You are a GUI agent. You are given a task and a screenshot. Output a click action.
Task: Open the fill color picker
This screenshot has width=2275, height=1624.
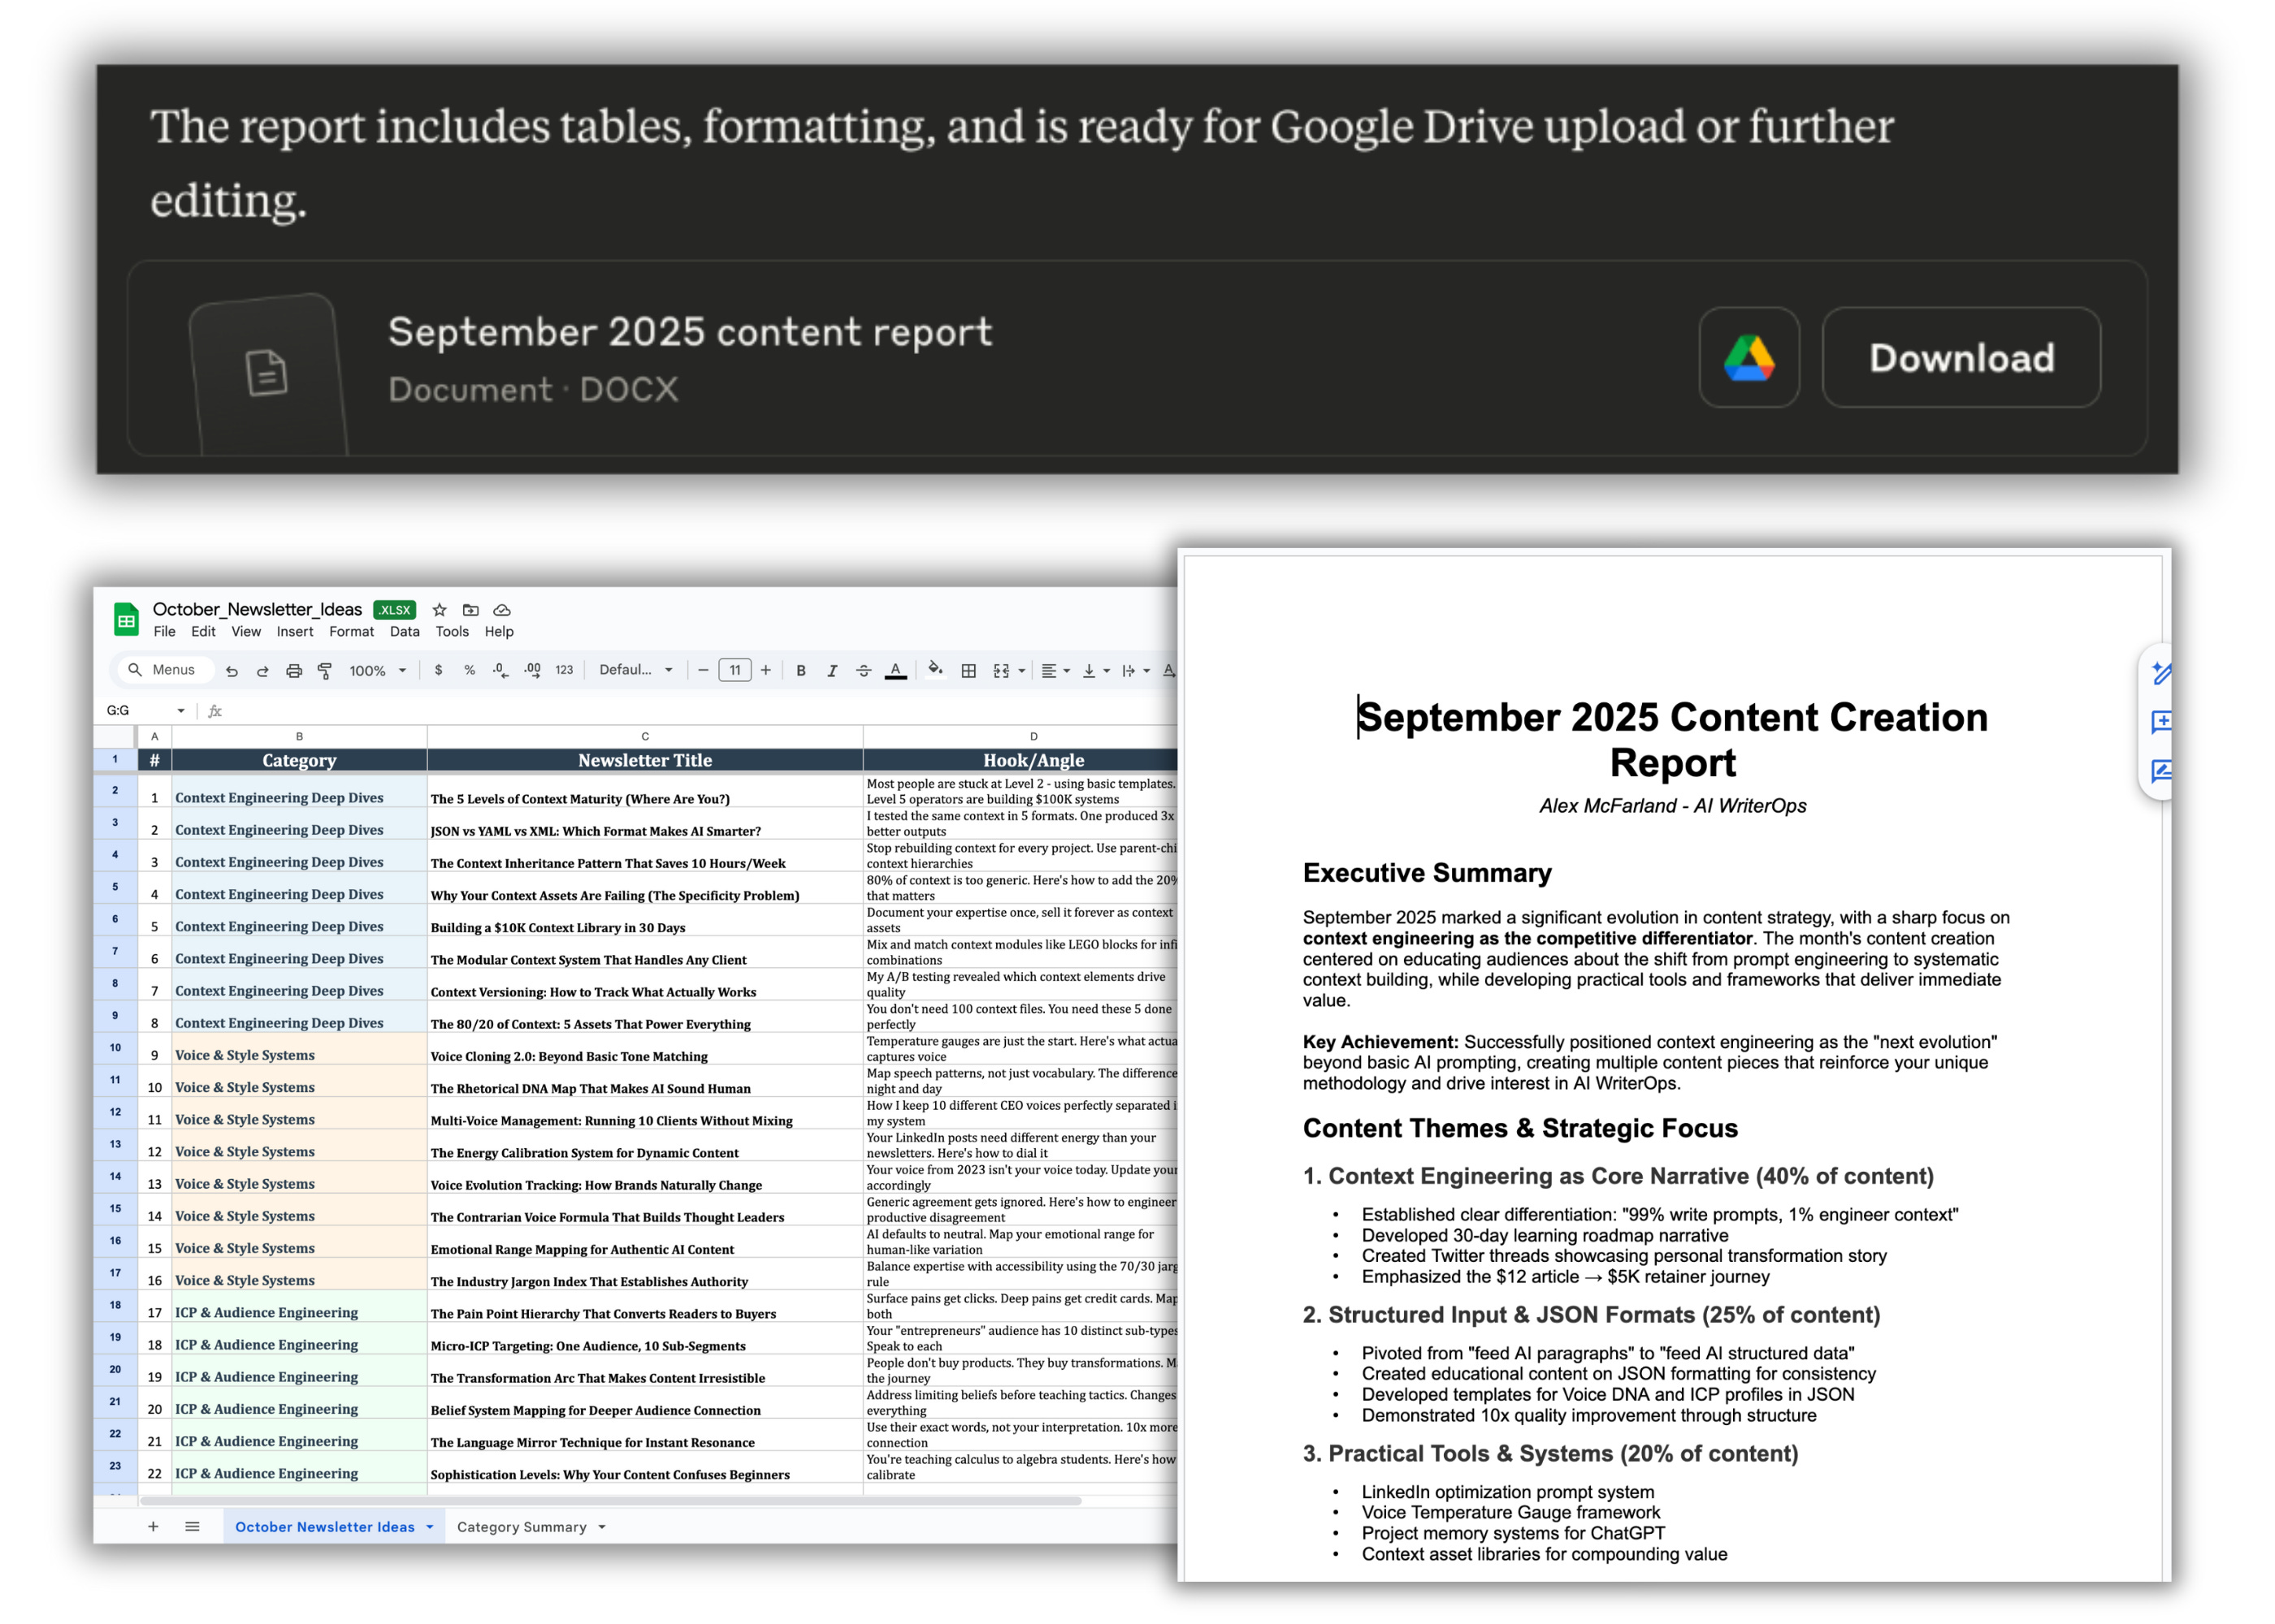(x=934, y=671)
